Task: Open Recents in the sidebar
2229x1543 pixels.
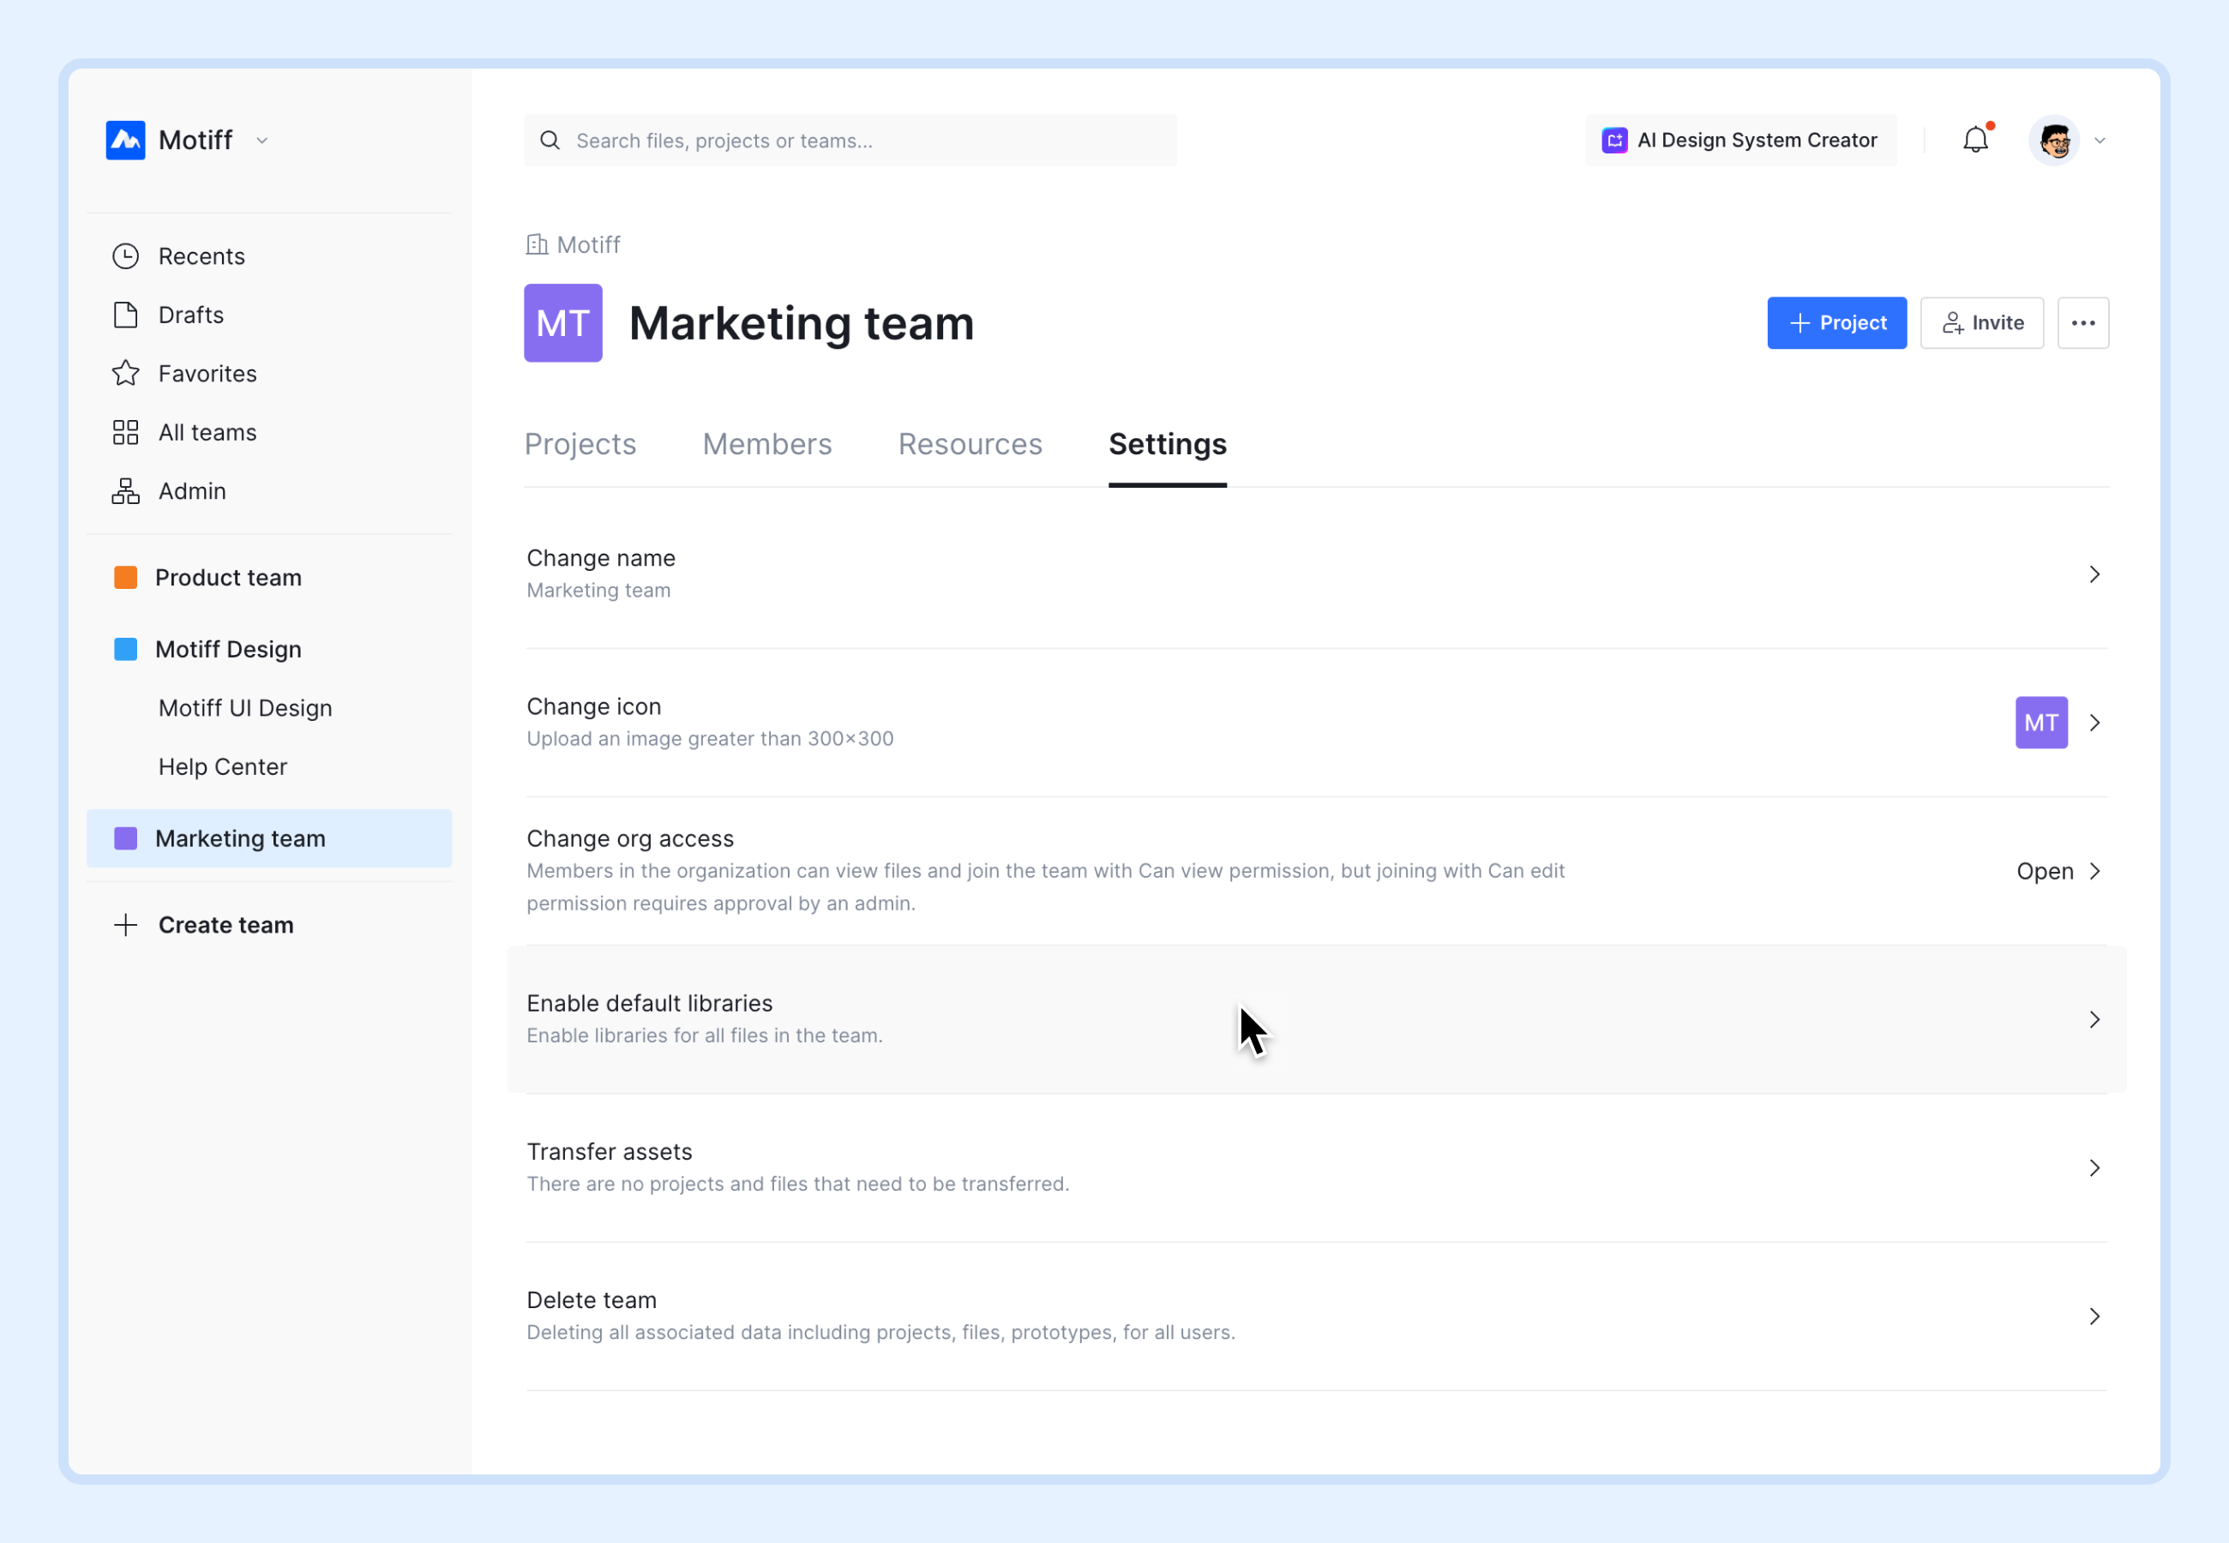Action: (x=202, y=256)
